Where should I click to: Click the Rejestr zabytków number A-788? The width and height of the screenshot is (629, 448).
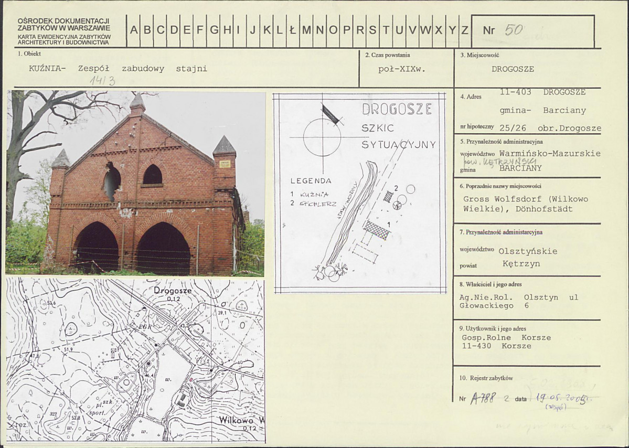(x=483, y=398)
